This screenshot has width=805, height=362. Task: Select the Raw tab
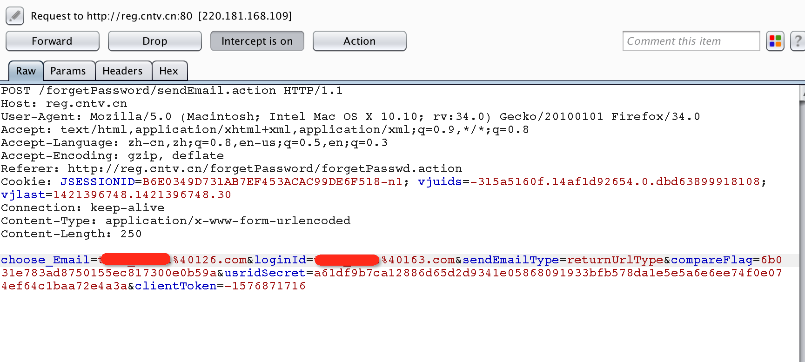click(x=26, y=71)
